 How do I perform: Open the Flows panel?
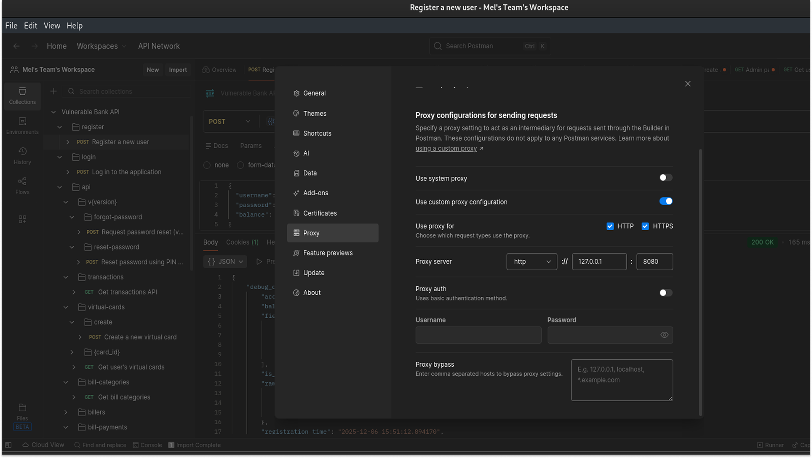22,186
